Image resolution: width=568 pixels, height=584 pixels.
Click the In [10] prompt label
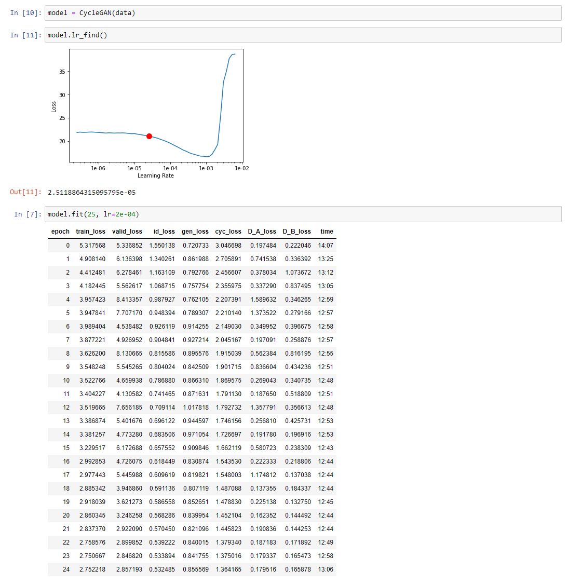point(25,13)
